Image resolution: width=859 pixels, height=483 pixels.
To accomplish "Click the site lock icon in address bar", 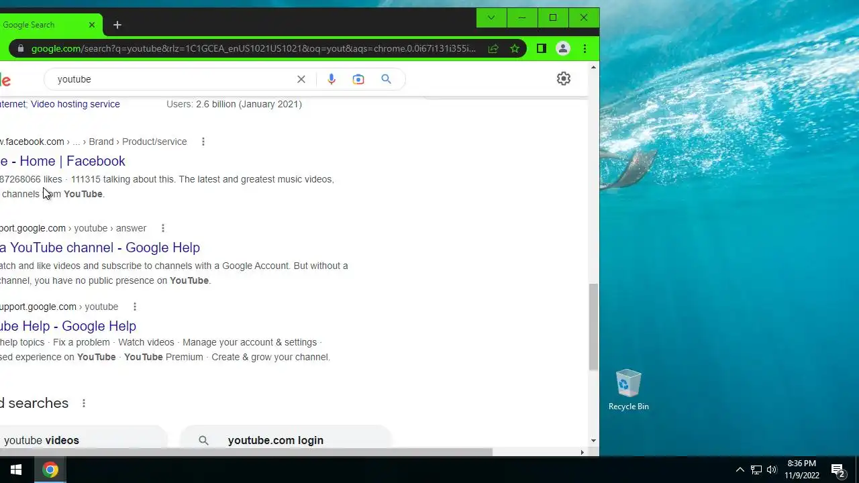I will 20,48.
